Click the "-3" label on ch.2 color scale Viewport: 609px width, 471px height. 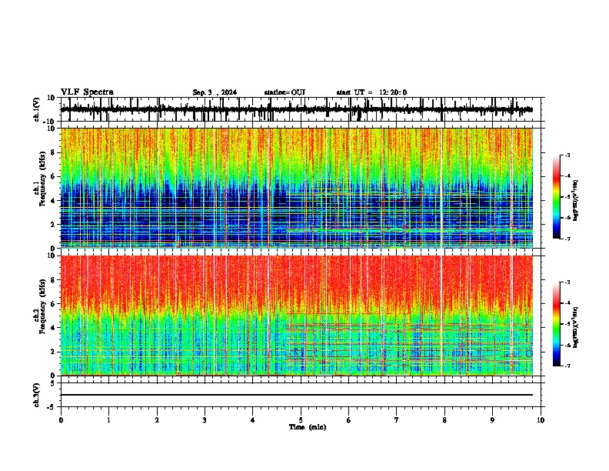pyautogui.click(x=567, y=282)
